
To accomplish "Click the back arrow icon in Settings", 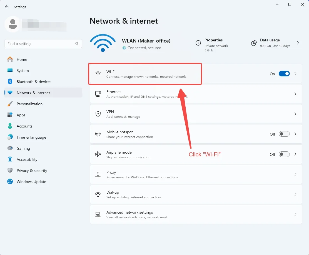I will click(6, 7).
